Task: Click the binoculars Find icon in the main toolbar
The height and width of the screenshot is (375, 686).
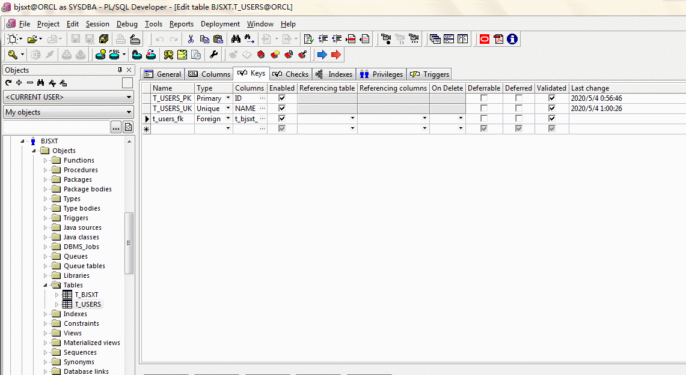Action: (236, 39)
